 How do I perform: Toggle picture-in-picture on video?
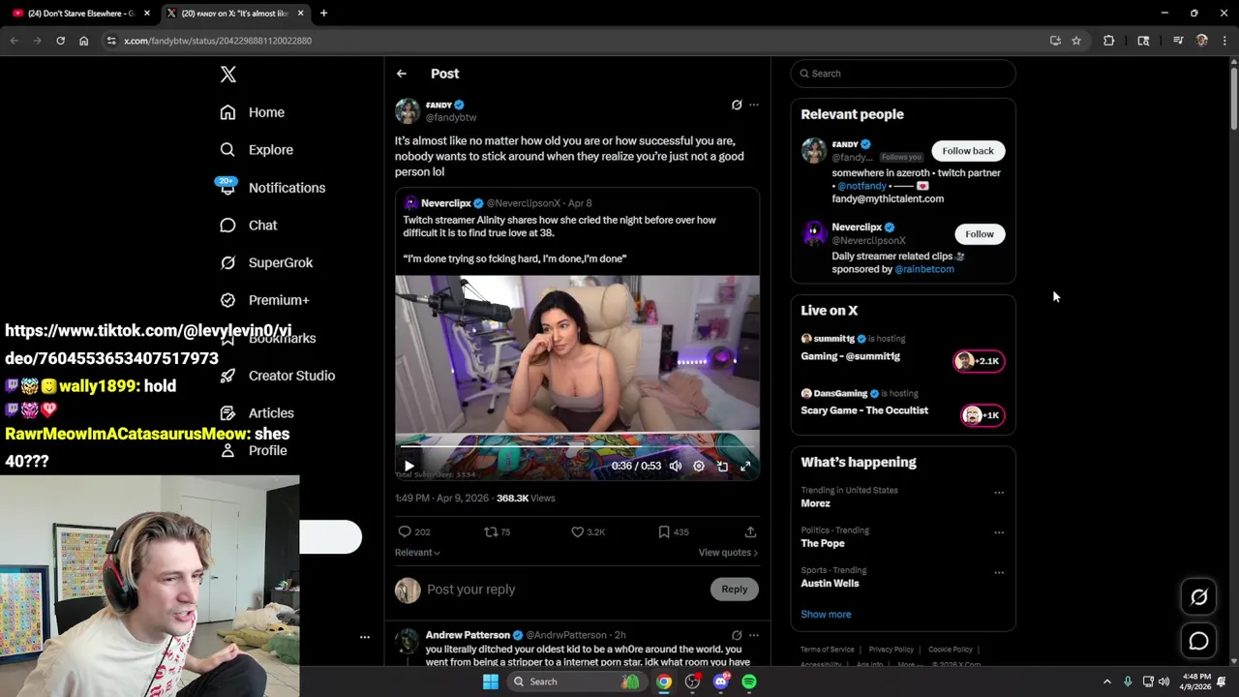[722, 466]
